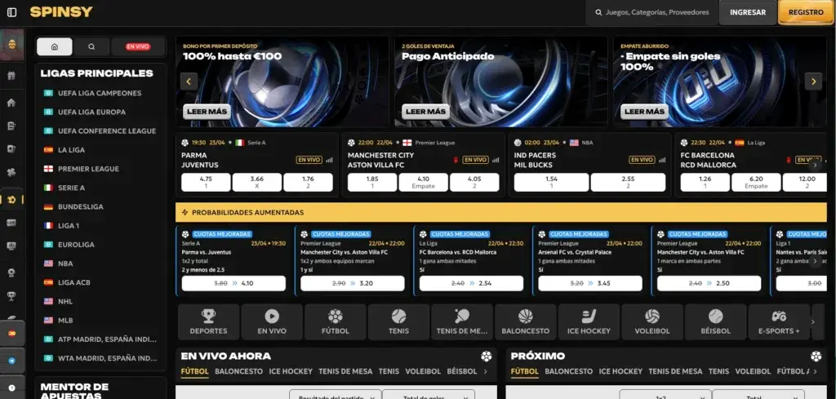Image resolution: width=836 pixels, height=399 pixels.
Task: Select boosted 4.10 odds for Parma vs. Juventus
Action: click(233, 283)
